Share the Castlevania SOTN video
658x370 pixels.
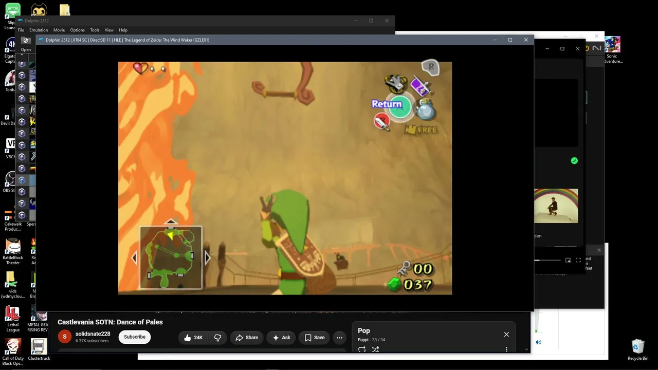(247, 338)
